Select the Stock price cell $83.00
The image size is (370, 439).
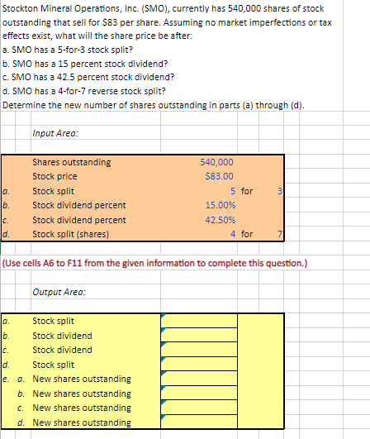coord(219,176)
